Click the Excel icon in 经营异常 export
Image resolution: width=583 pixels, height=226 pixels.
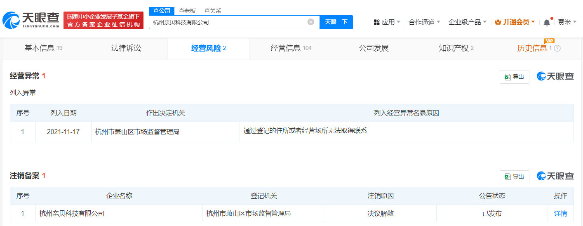(508, 77)
